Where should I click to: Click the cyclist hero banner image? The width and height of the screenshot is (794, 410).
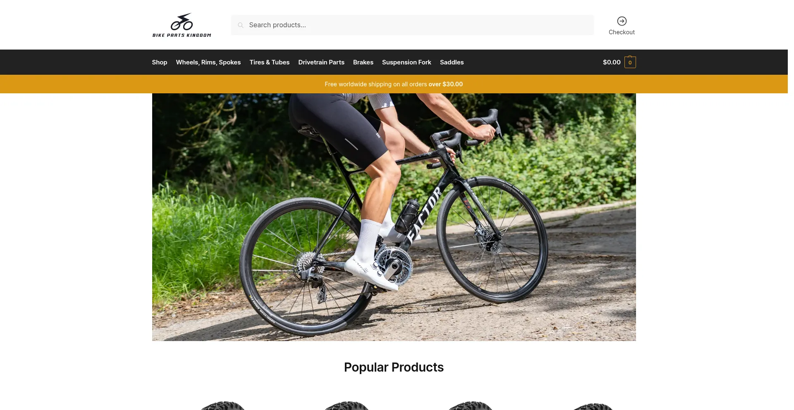394,217
